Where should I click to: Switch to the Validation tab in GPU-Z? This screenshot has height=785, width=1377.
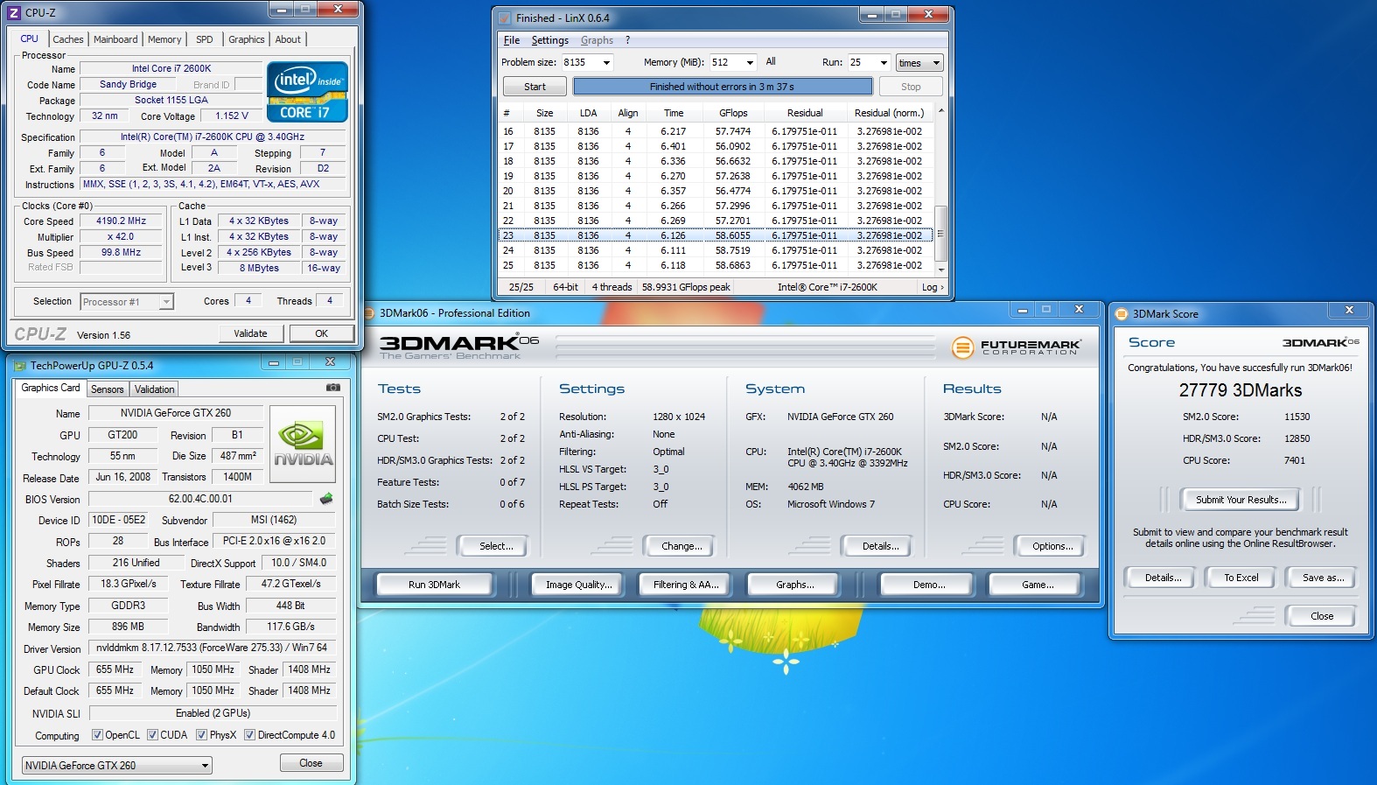pyautogui.click(x=155, y=389)
